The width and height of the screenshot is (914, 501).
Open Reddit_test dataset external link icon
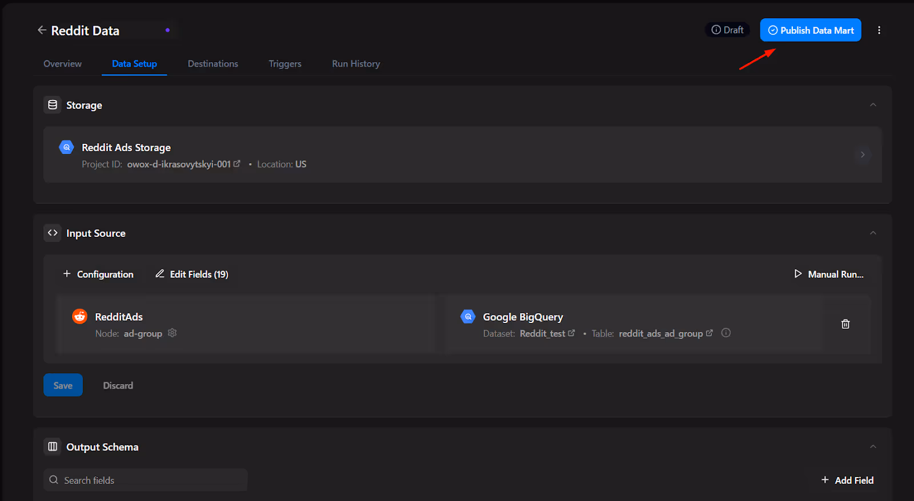pos(571,333)
